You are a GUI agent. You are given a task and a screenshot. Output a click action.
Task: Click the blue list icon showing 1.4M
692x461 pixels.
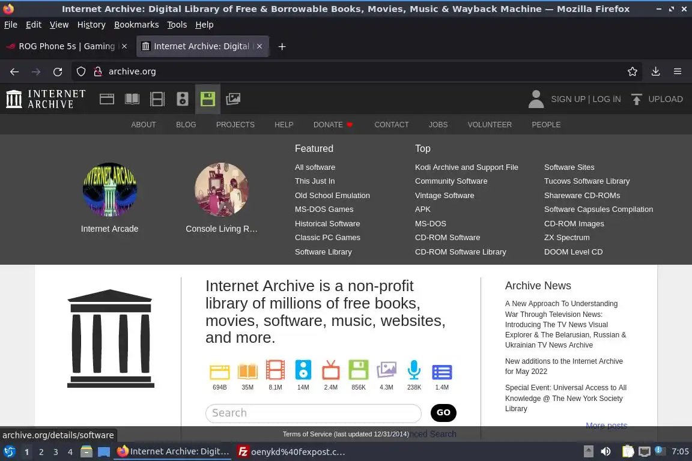point(442,372)
